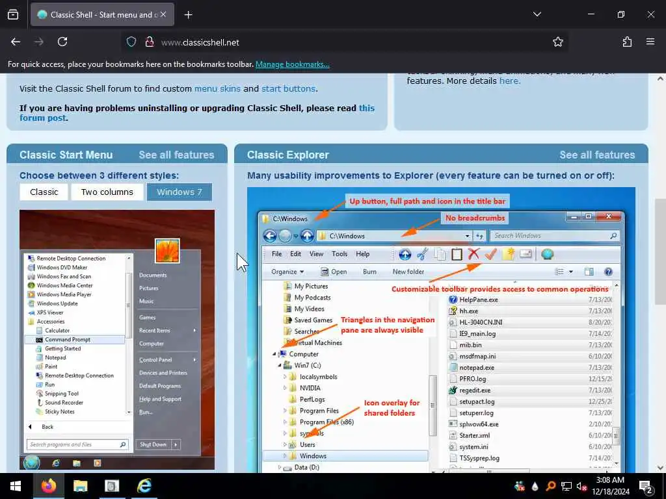
Task: Open Firefox View from the tab strip
Action: click(x=13, y=15)
